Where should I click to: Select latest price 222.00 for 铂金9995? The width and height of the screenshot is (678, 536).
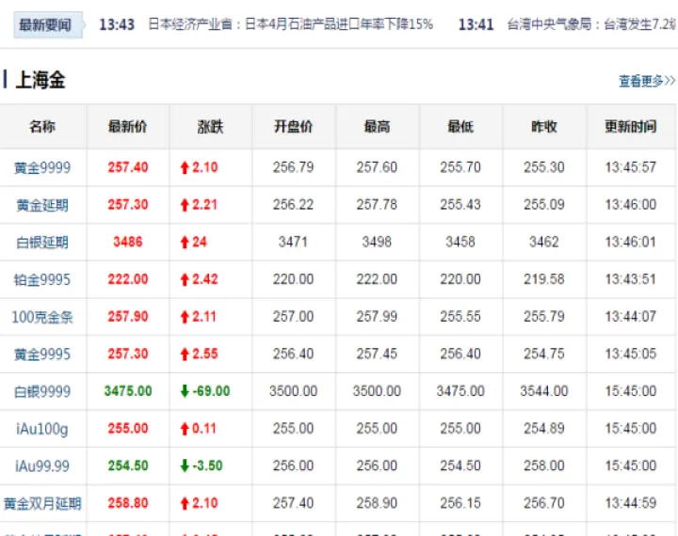pyautogui.click(x=128, y=279)
